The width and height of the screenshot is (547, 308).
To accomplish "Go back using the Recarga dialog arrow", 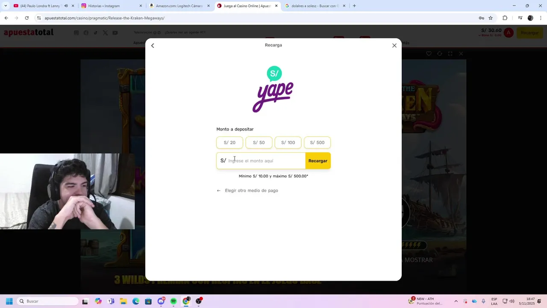I will [x=153, y=45].
